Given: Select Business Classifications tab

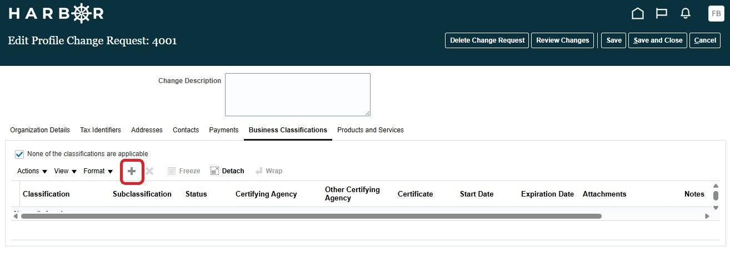Looking at the screenshot, I should [x=288, y=130].
